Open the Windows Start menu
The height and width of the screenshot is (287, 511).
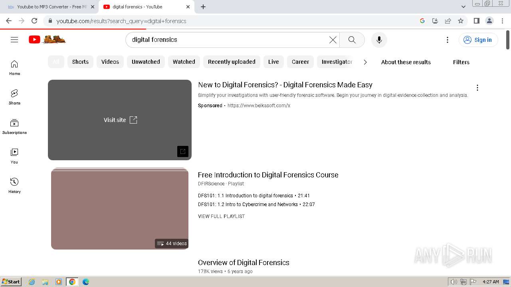[11, 282]
